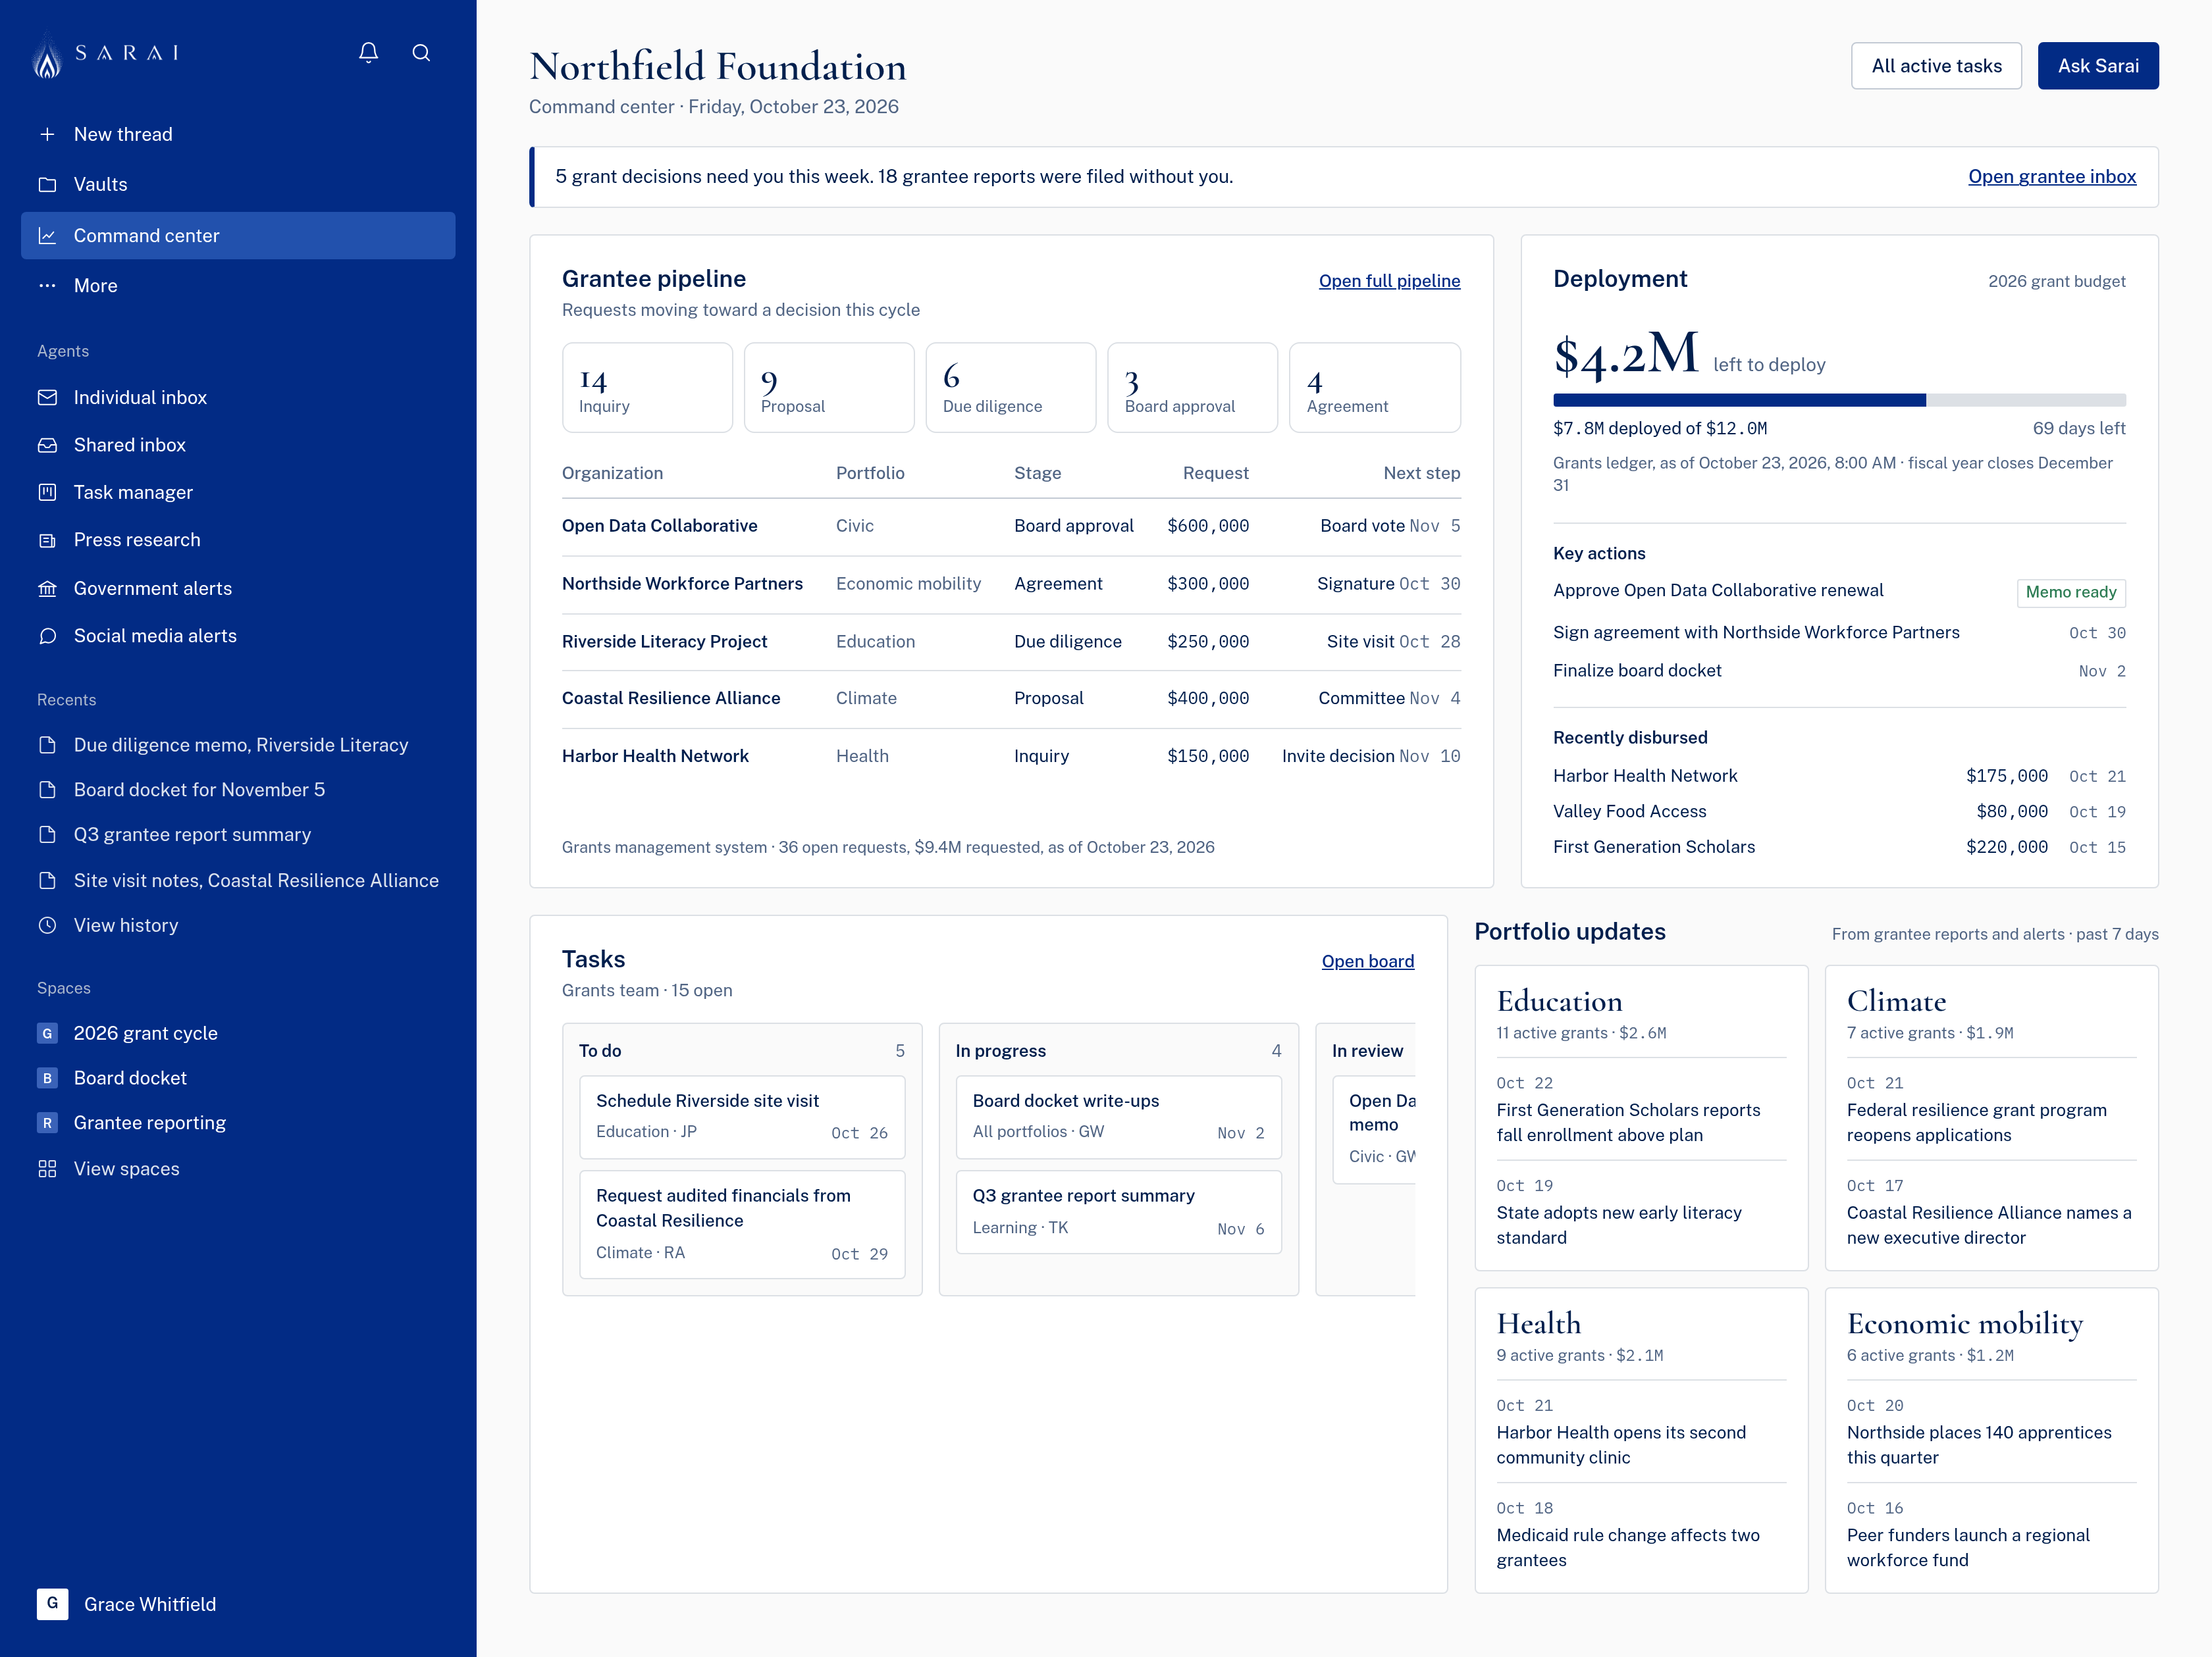Click the Ask Sarai button
2212x1657 pixels.
[x=2097, y=66]
